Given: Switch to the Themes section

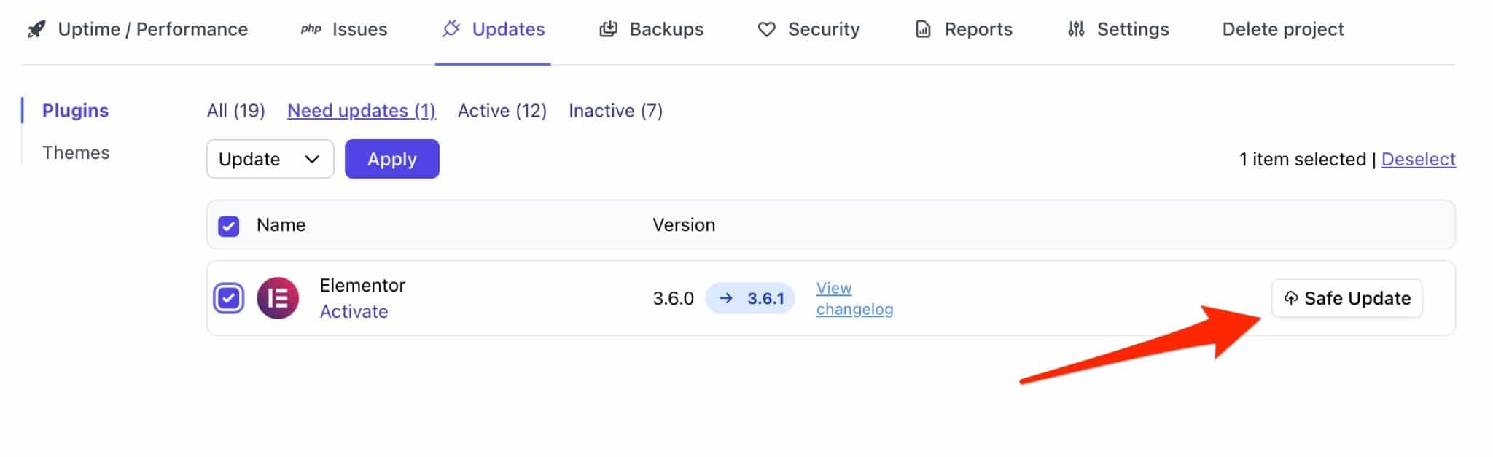Looking at the screenshot, I should tap(76, 152).
